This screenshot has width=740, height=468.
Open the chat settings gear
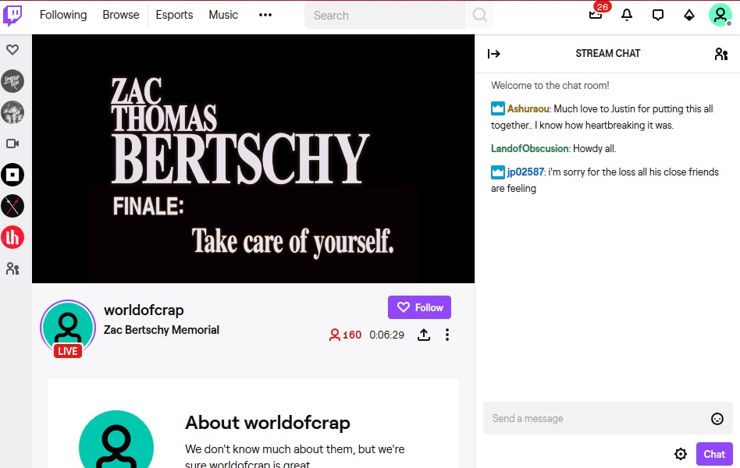(681, 454)
